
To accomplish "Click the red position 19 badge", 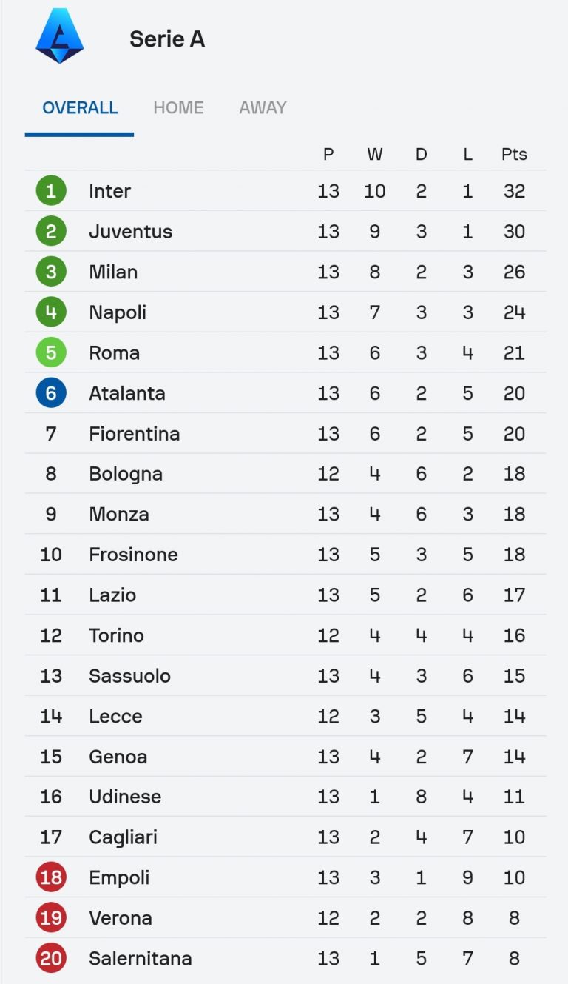I will point(51,918).
